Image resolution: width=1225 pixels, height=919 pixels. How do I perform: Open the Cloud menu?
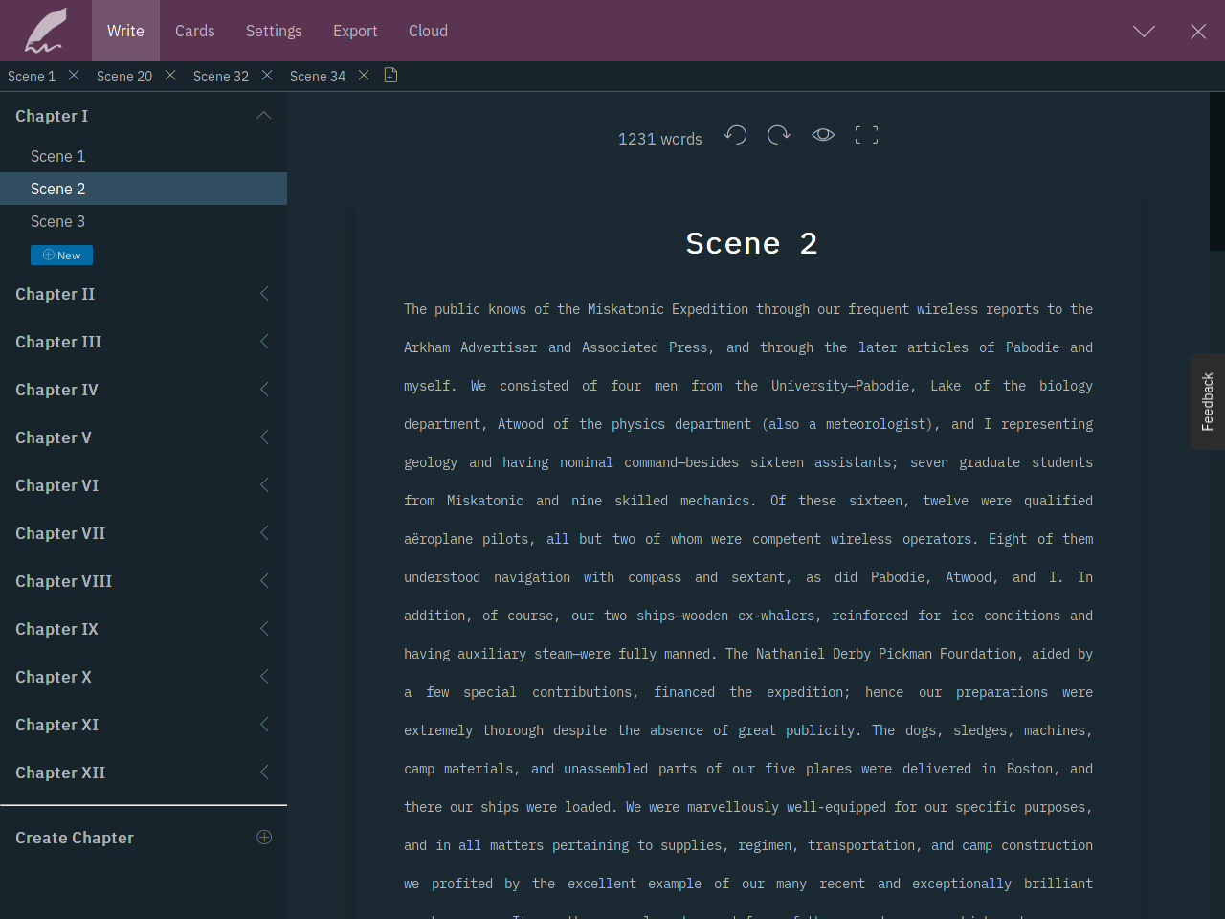tap(428, 31)
